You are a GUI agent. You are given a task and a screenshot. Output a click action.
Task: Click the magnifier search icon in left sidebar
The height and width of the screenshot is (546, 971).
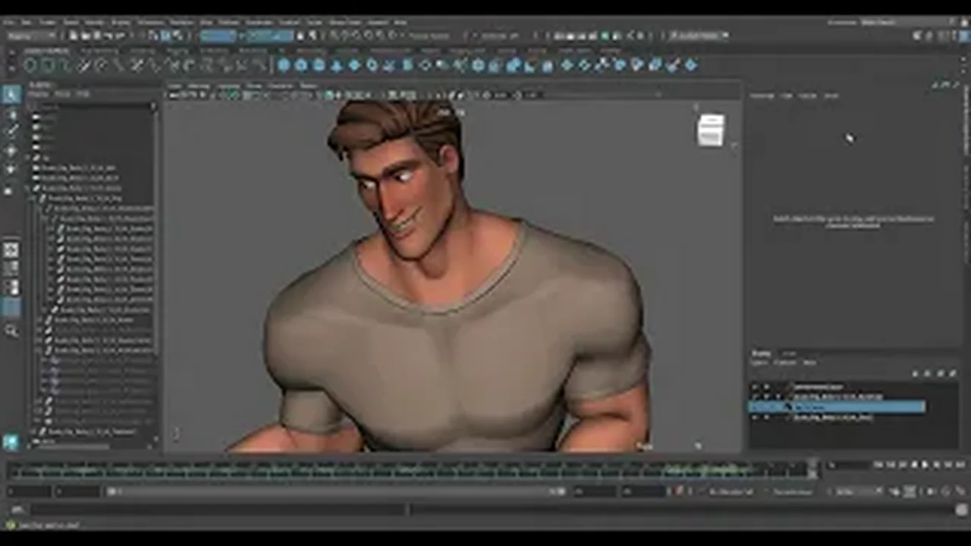click(11, 331)
